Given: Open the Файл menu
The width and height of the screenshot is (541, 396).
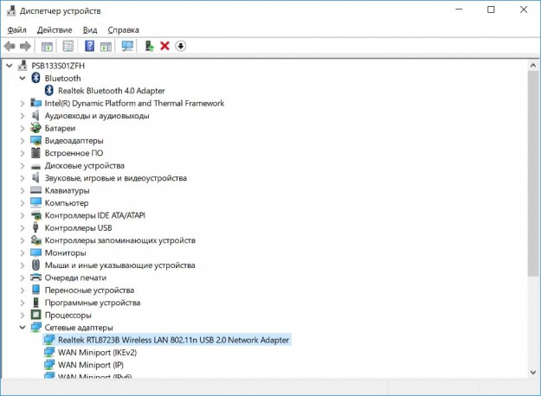Looking at the screenshot, I should coord(16,29).
